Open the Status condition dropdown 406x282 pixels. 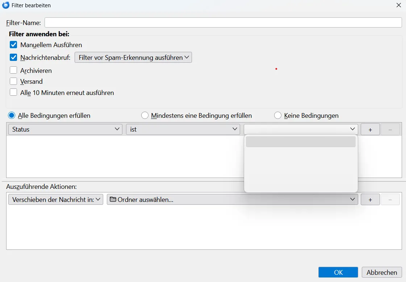[65, 129]
